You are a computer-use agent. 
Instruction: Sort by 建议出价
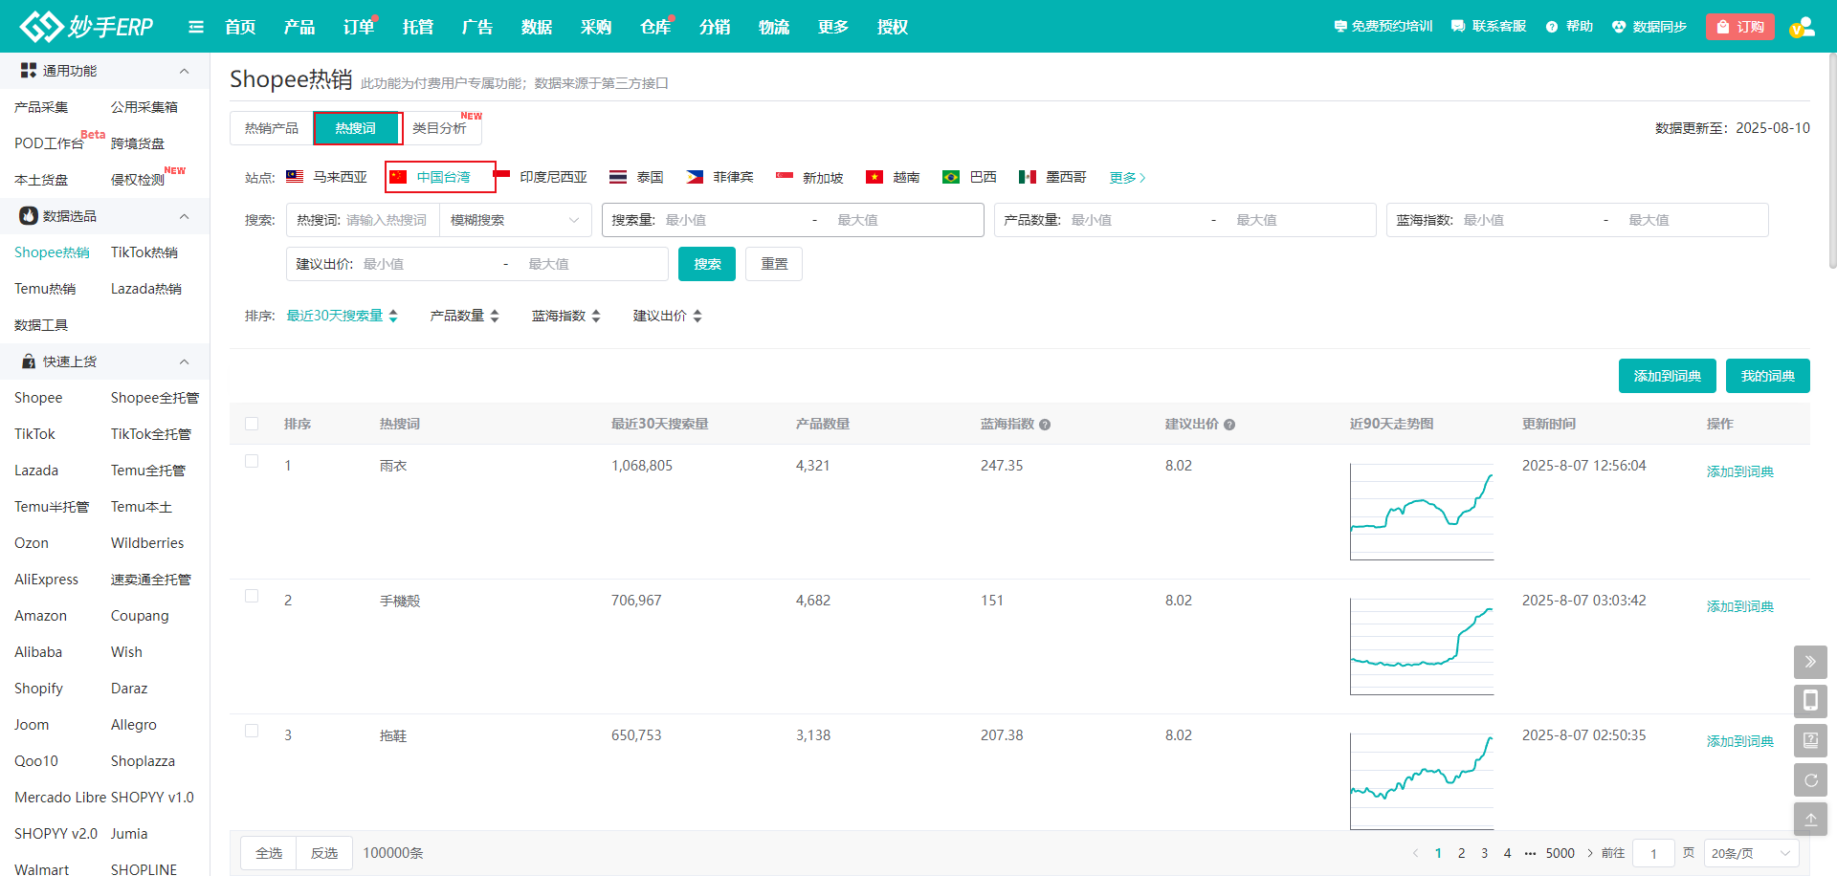pos(668,316)
